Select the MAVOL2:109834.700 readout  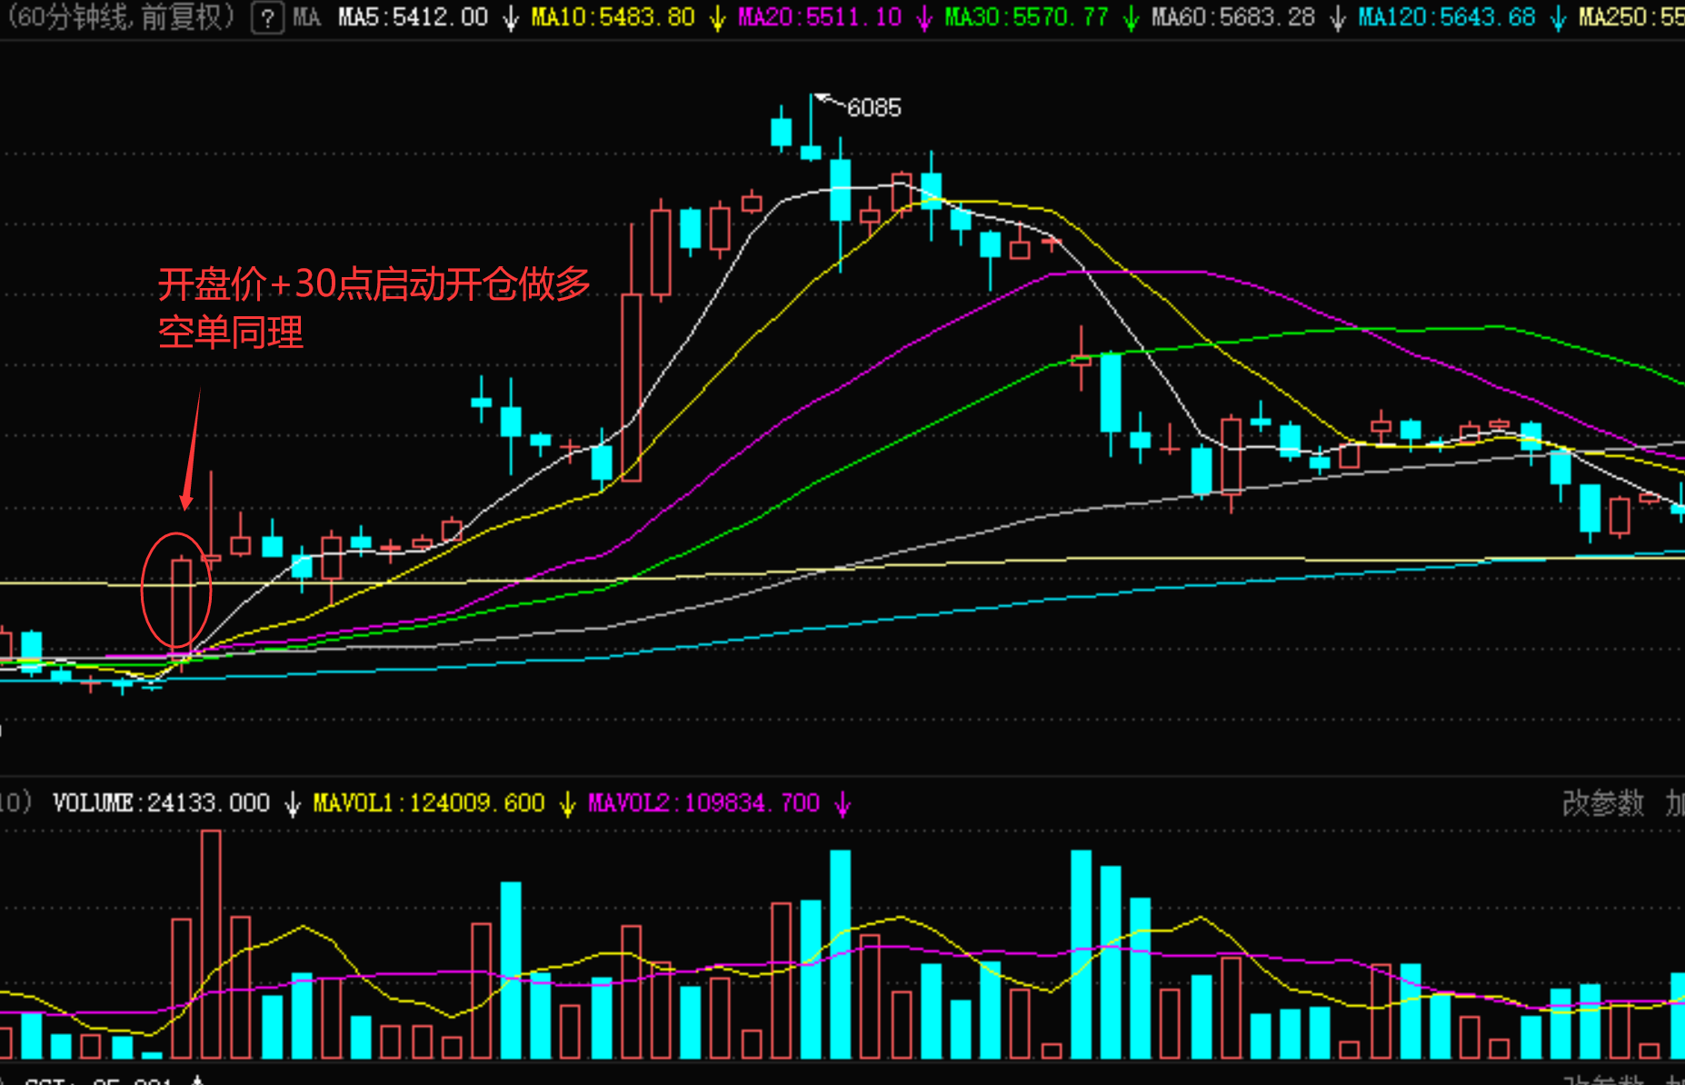[704, 803]
